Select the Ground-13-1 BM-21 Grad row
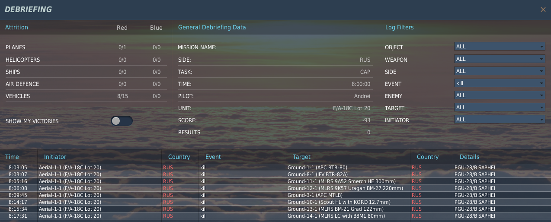This screenshot has height=222, width=551. tap(275, 209)
